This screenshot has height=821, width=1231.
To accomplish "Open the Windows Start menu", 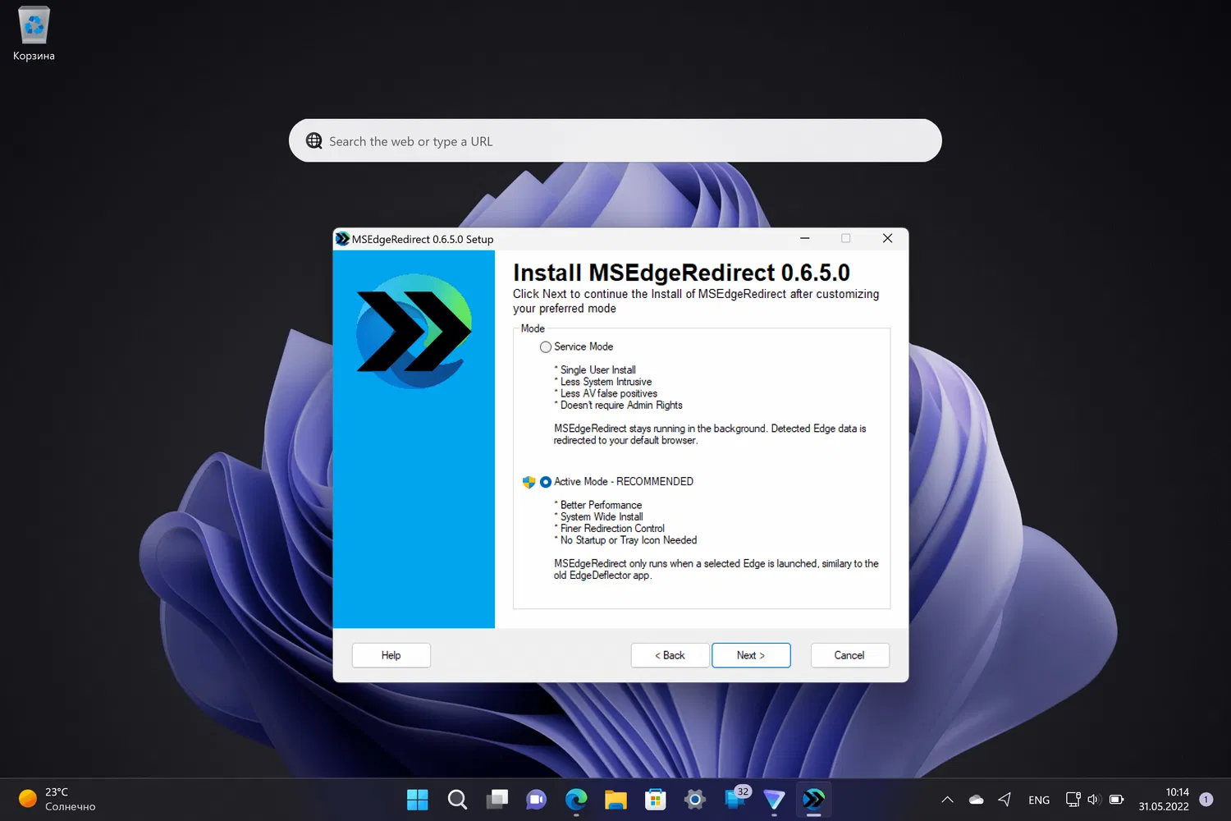I will (418, 800).
